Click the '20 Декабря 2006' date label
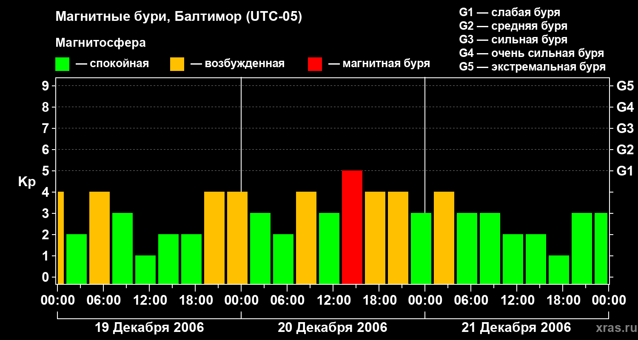The width and height of the screenshot is (638, 340). pos(333,328)
